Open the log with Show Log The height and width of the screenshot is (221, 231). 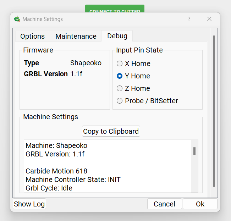pos(29,204)
